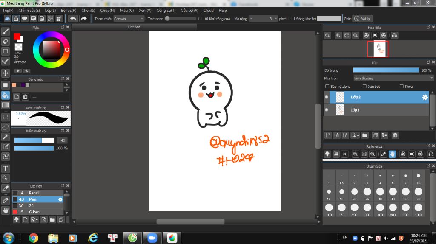436x244 pixels.
Task: Select the Text tool
Action: (5, 168)
